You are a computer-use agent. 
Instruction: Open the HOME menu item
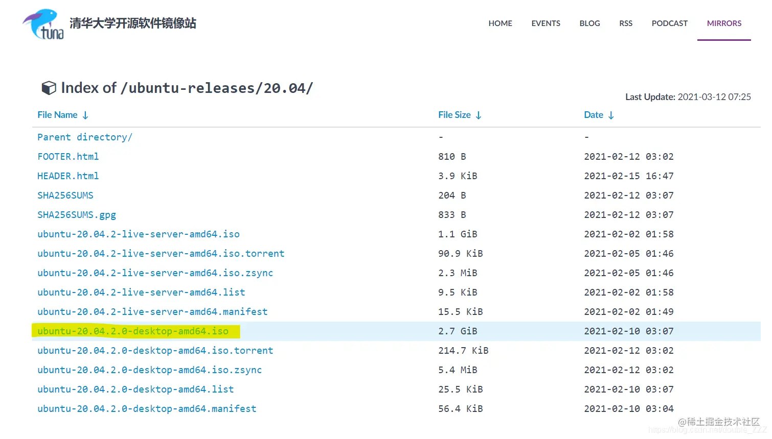click(500, 23)
